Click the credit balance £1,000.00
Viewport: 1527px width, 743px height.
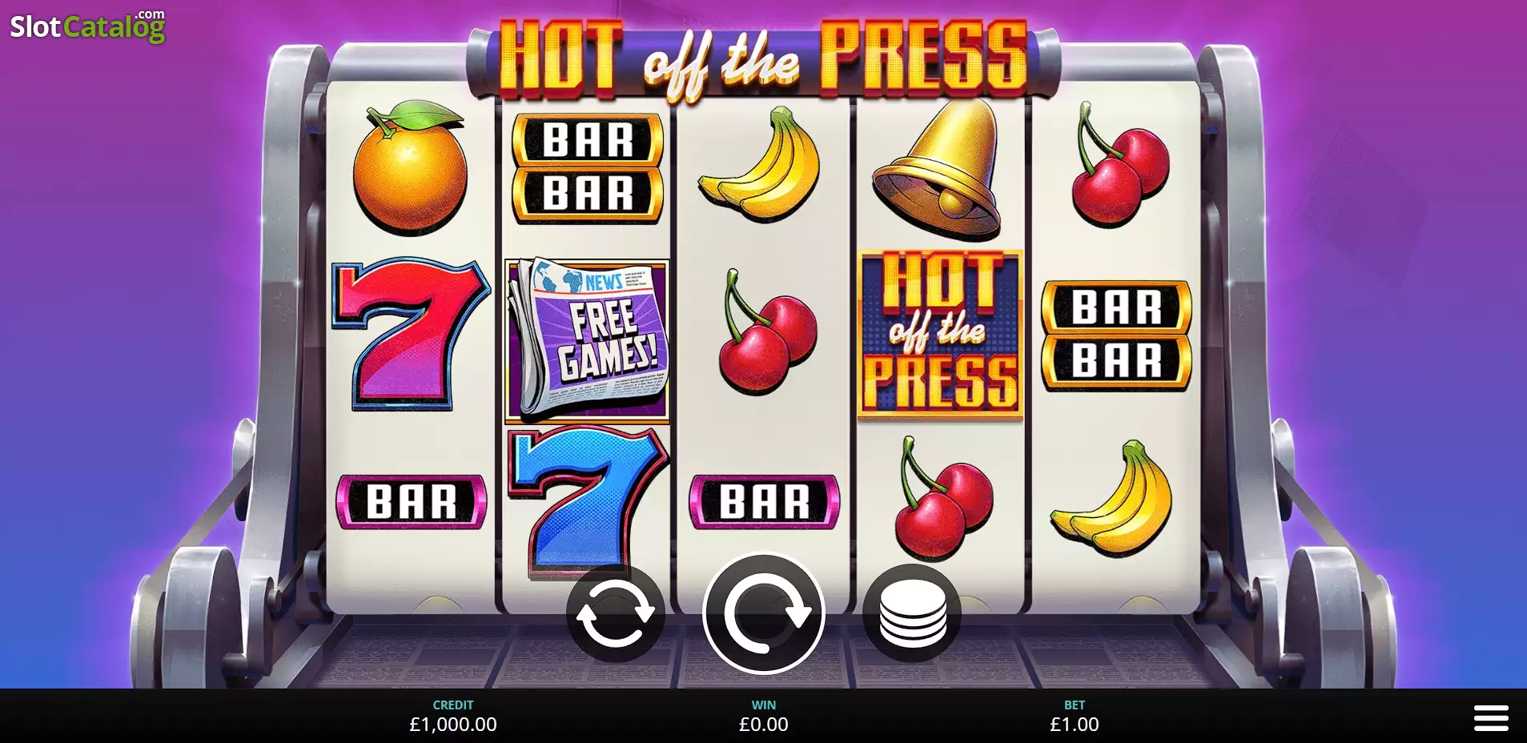pos(452,725)
